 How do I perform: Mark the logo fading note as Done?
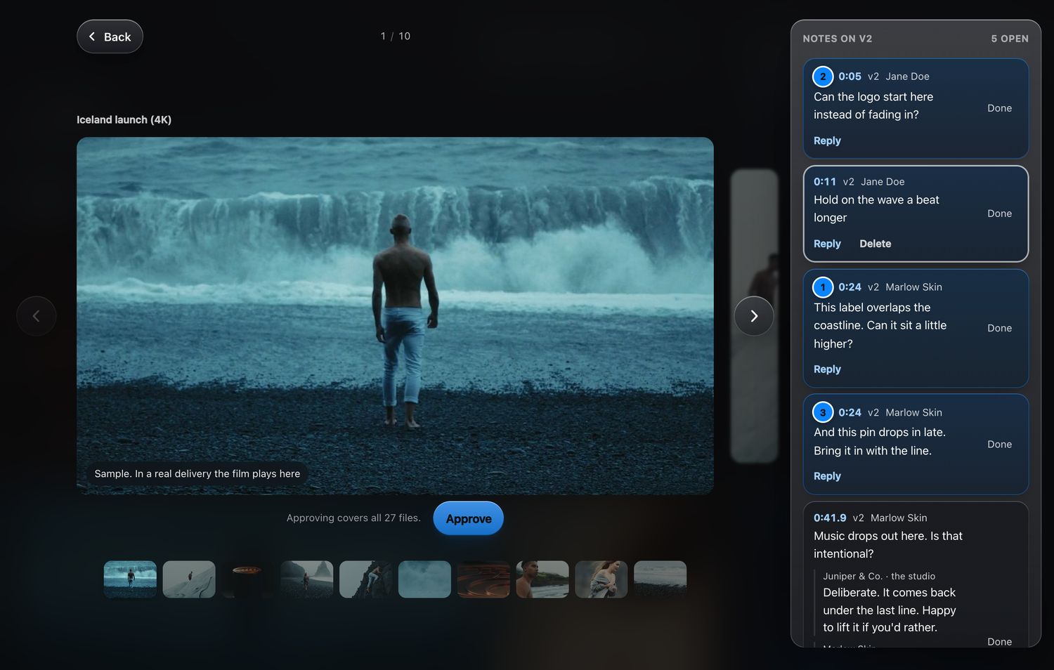(999, 108)
